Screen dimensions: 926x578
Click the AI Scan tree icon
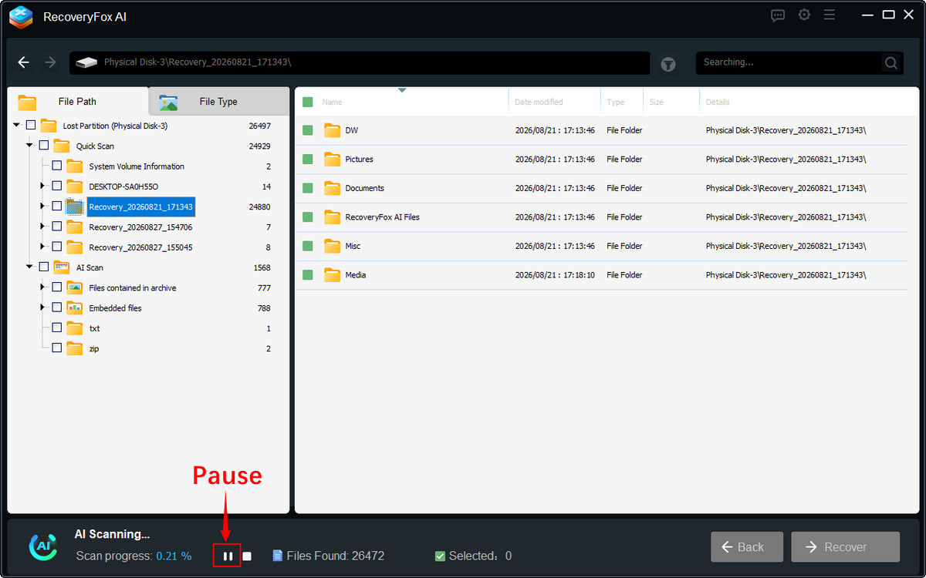coord(62,267)
